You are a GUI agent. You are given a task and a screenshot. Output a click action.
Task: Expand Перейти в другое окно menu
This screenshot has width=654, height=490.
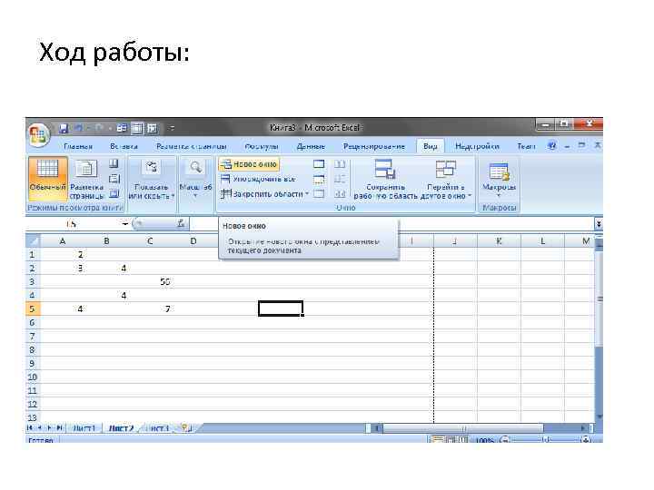[x=445, y=180]
